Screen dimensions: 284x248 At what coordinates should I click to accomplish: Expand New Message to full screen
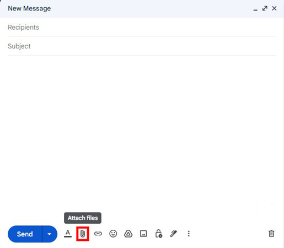(265, 8)
